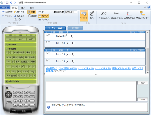151x115 pixels.
Task: Switch to the グラフ(G) tab
Action: coord(75,28)
